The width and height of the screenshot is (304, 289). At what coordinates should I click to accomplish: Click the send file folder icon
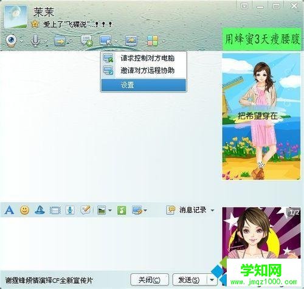click(x=60, y=40)
